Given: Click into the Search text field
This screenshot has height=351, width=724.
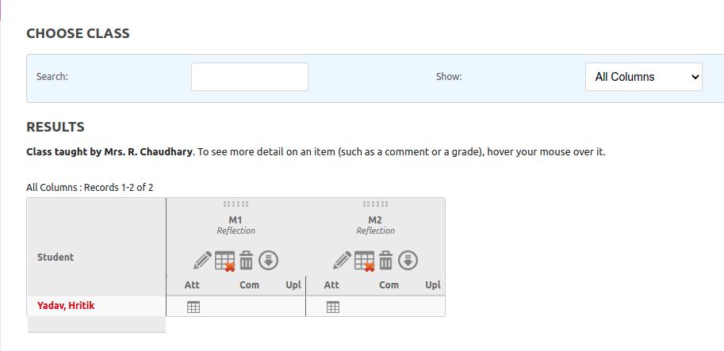Looking at the screenshot, I should pos(249,77).
